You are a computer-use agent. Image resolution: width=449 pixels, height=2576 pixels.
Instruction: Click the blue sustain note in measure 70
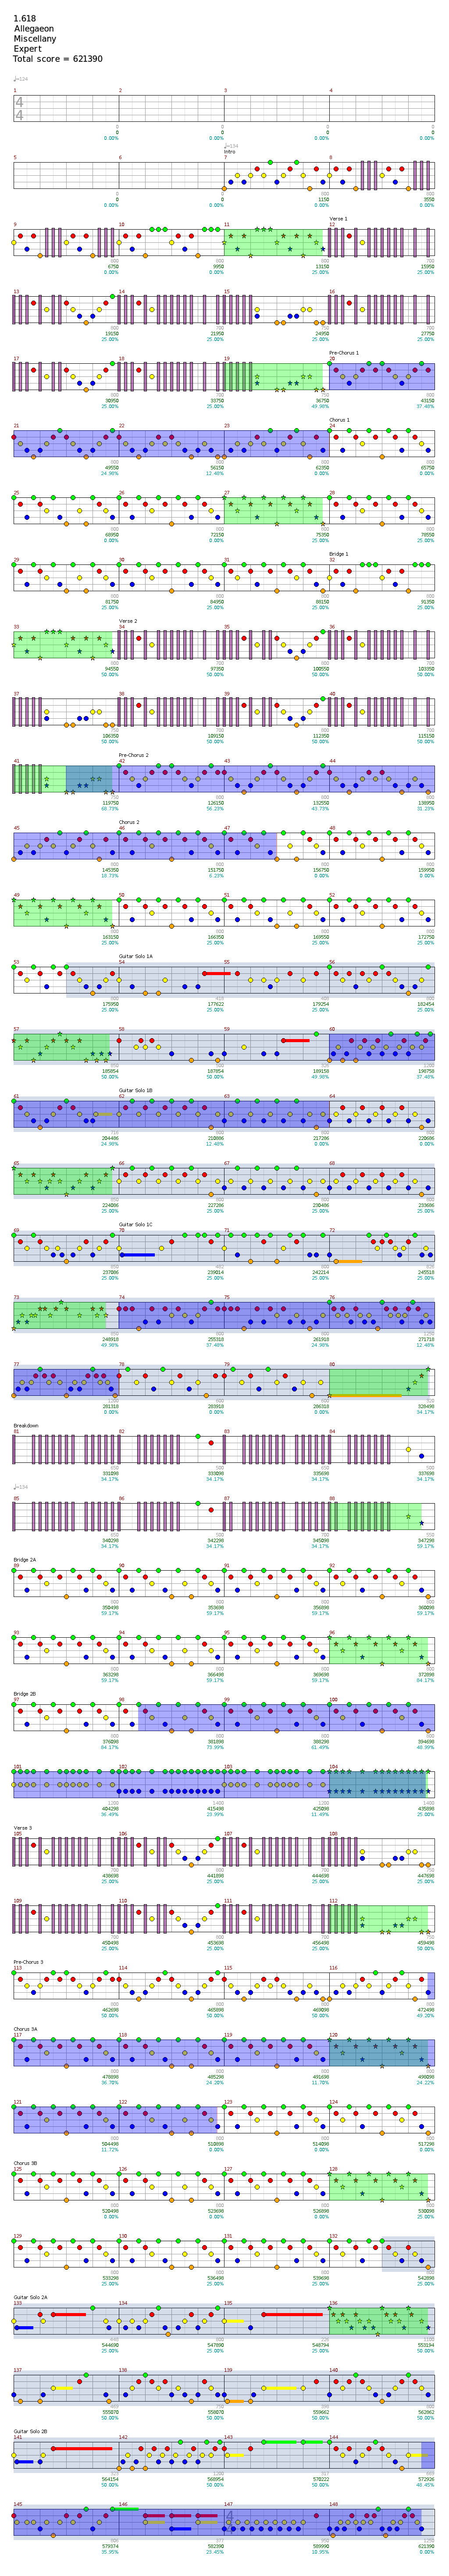pos(137,1254)
